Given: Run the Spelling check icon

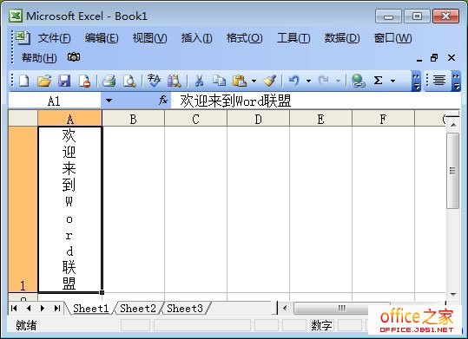Looking at the screenshot, I should point(154,81).
